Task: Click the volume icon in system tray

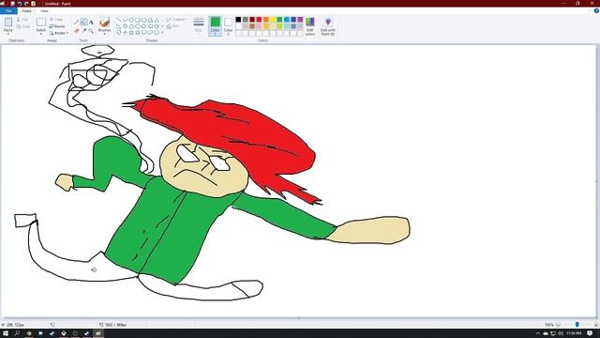Action: click(561, 333)
